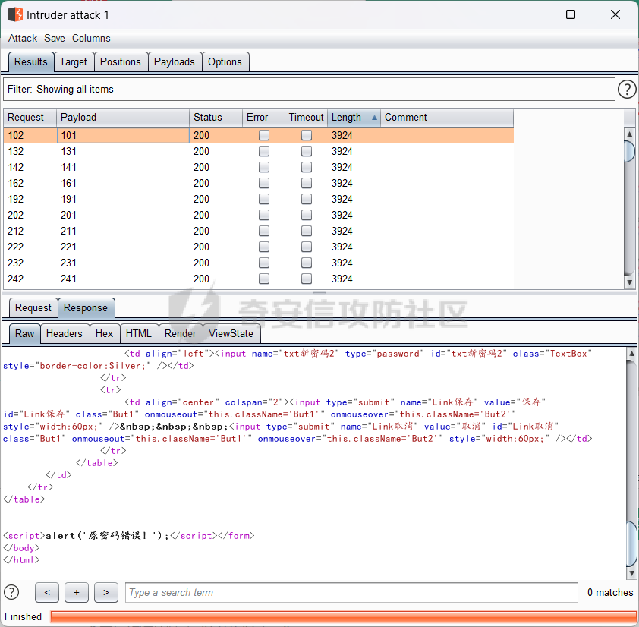This screenshot has height=627, width=639.
Task: Switch to the Payloads tab
Action: pos(175,62)
